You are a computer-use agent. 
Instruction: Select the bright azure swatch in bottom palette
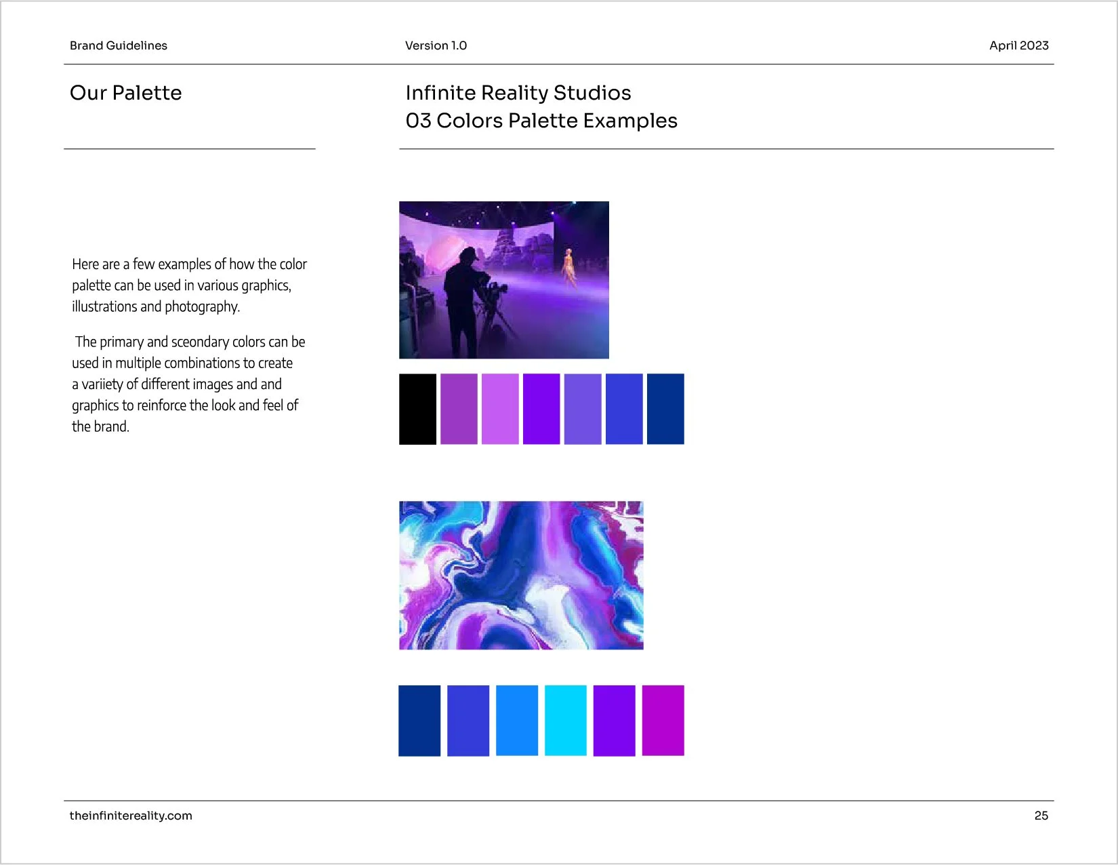tap(517, 720)
